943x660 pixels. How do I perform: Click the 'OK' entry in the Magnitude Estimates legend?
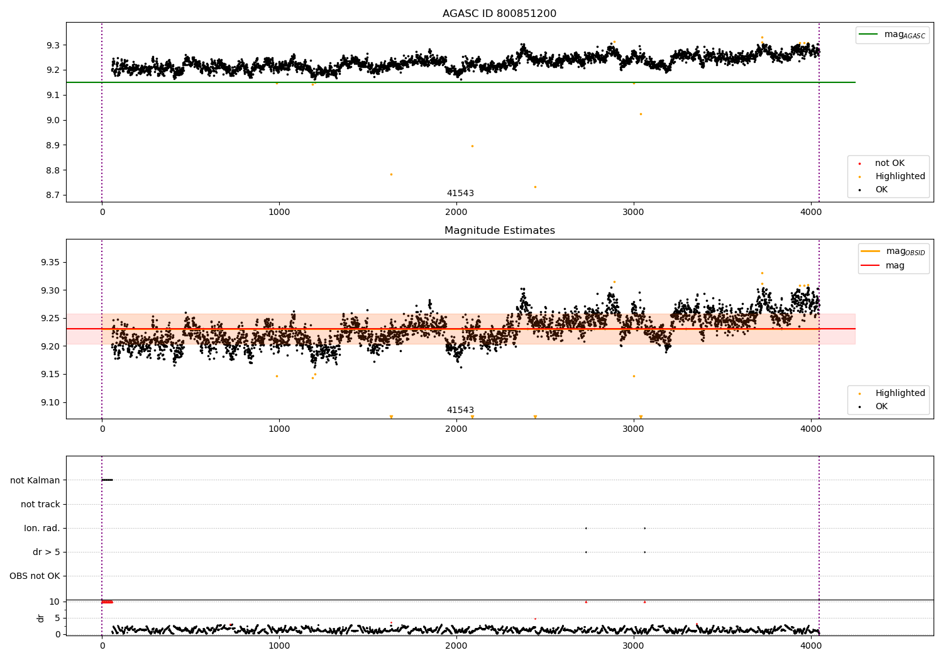pos(881,407)
